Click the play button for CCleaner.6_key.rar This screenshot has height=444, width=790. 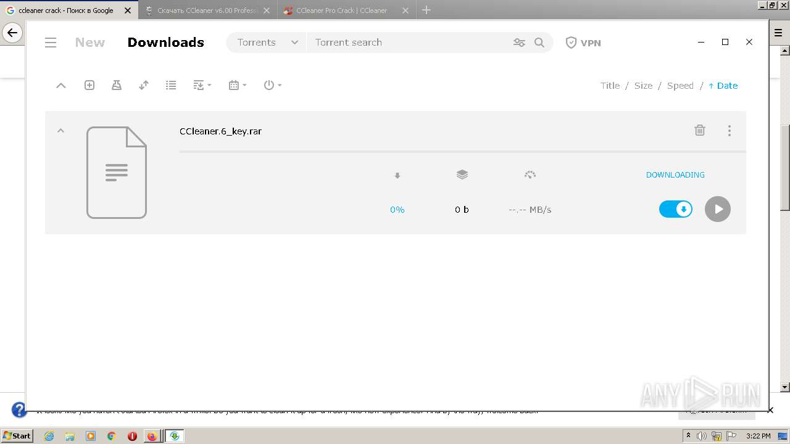pyautogui.click(x=718, y=209)
